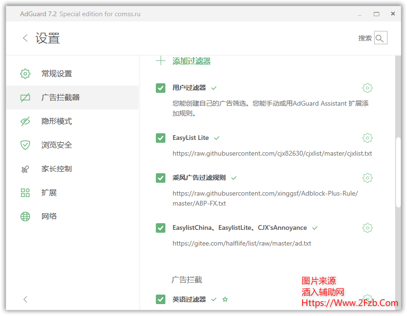The width and height of the screenshot is (407, 316).
Task: Click the 添加过滤器 add filter link
Action: pos(192,61)
